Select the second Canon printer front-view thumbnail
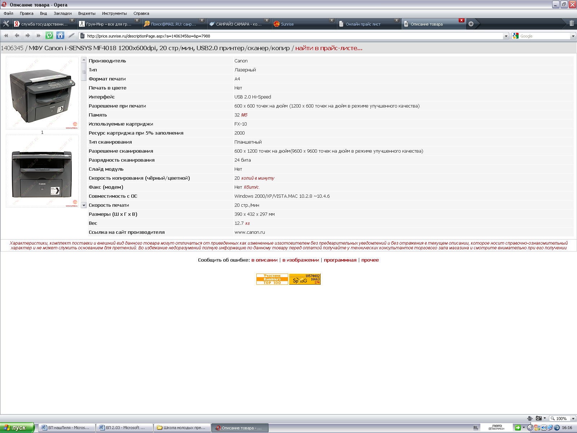The height and width of the screenshot is (433, 577). coord(42,171)
